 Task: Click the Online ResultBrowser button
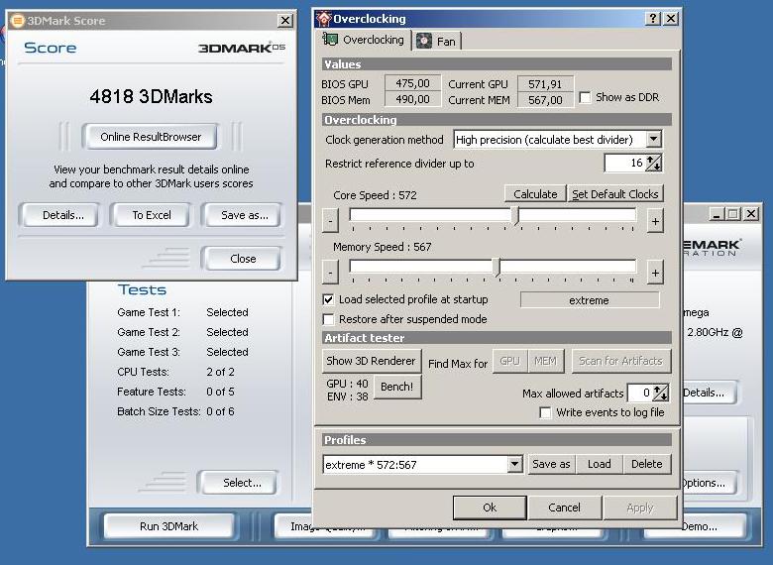(x=151, y=137)
